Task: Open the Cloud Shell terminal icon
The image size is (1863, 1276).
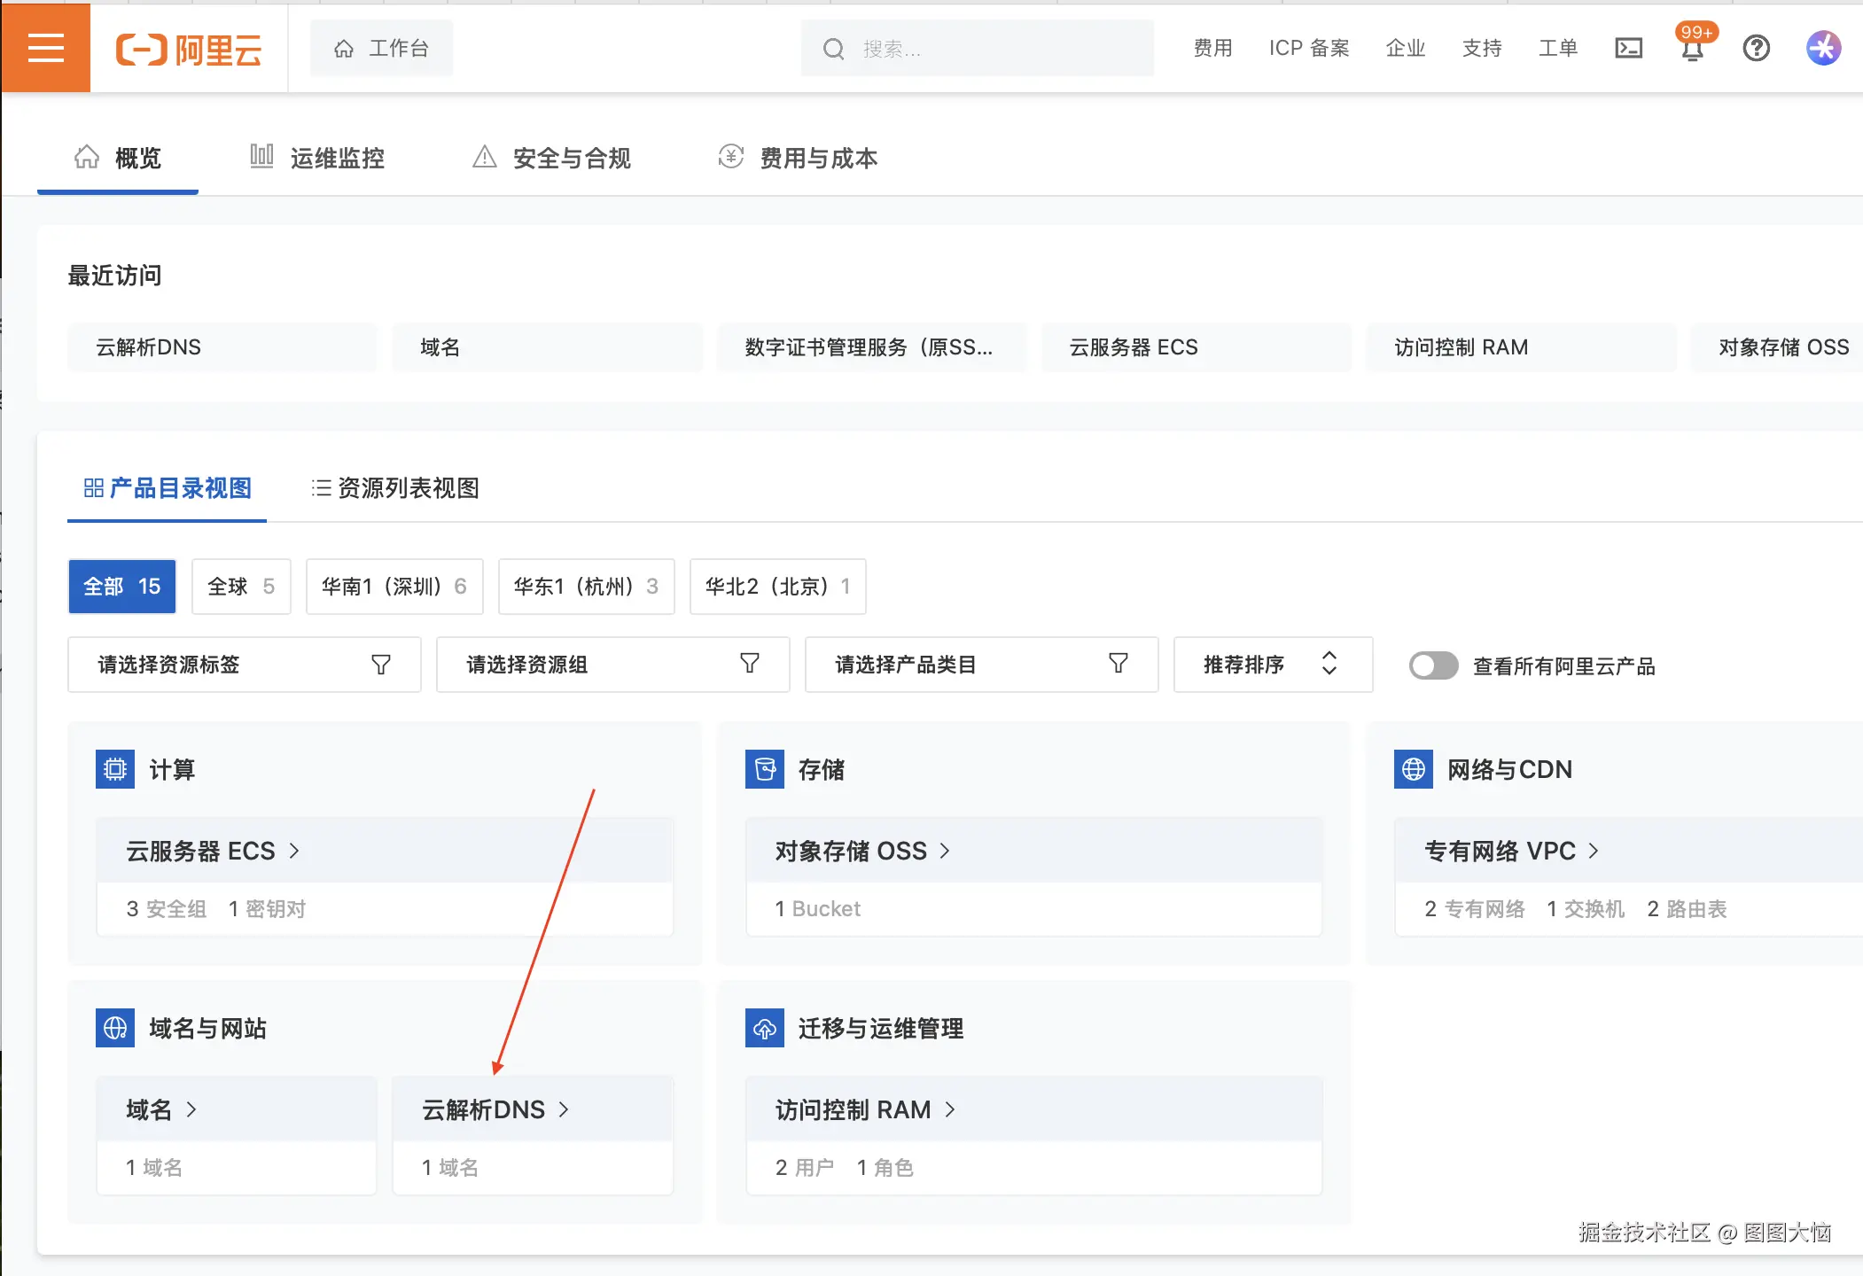Action: (1627, 48)
